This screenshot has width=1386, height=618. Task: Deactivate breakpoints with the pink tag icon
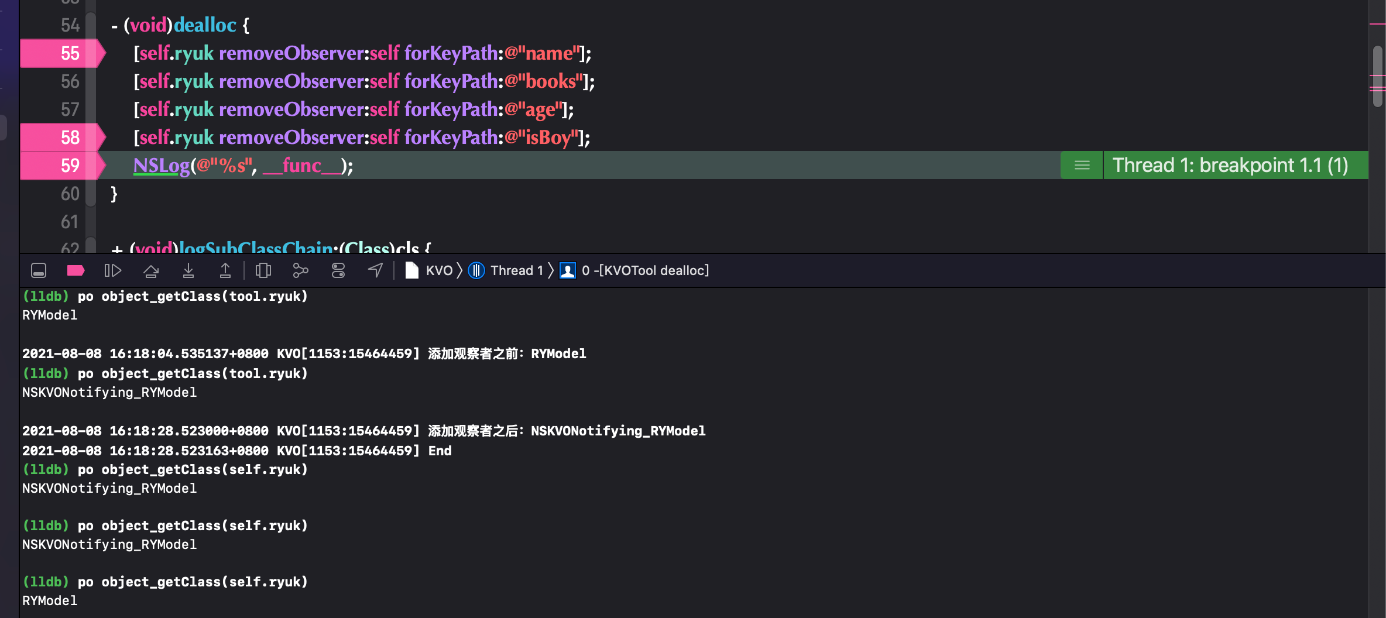[76, 270]
